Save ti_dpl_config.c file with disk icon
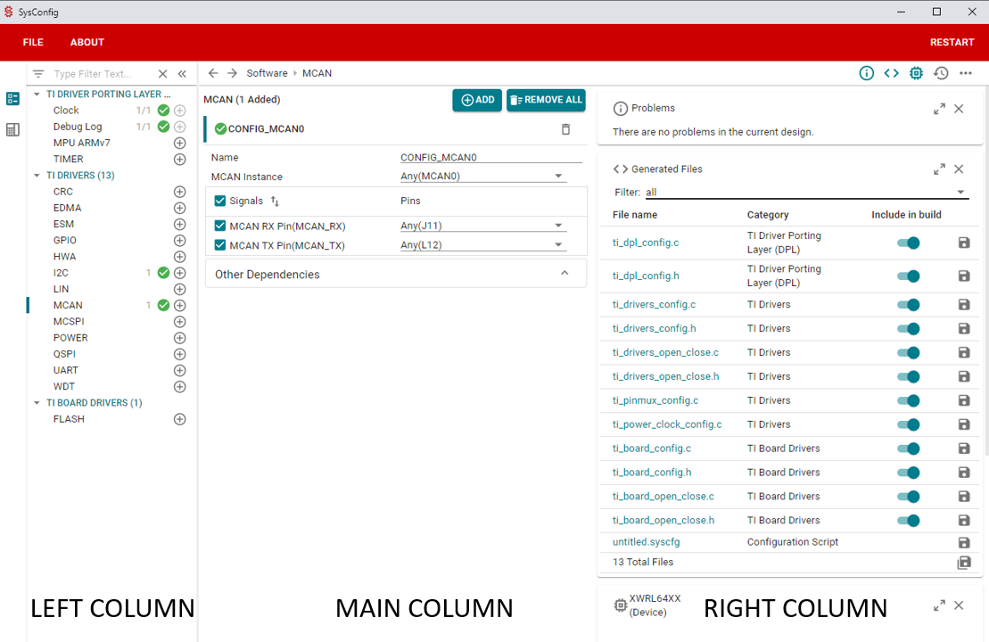The image size is (989, 642). point(963,243)
